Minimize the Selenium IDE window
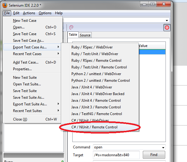Viewport: 187px width, 162px height. point(144,4)
